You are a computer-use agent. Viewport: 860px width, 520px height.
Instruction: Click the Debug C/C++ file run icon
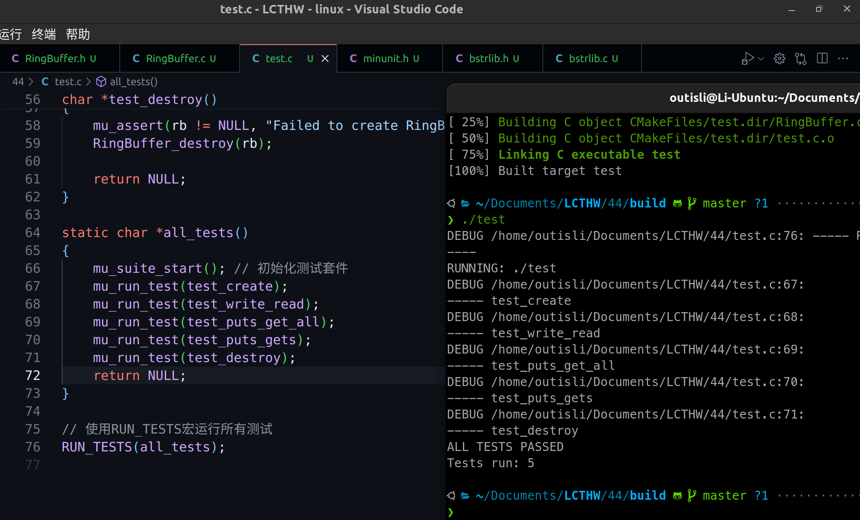click(747, 58)
